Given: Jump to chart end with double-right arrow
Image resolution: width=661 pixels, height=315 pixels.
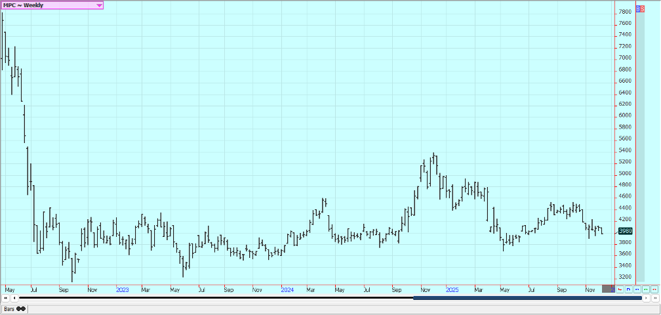Looking at the screenshot, I should pyautogui.click(x=654, y=299).
